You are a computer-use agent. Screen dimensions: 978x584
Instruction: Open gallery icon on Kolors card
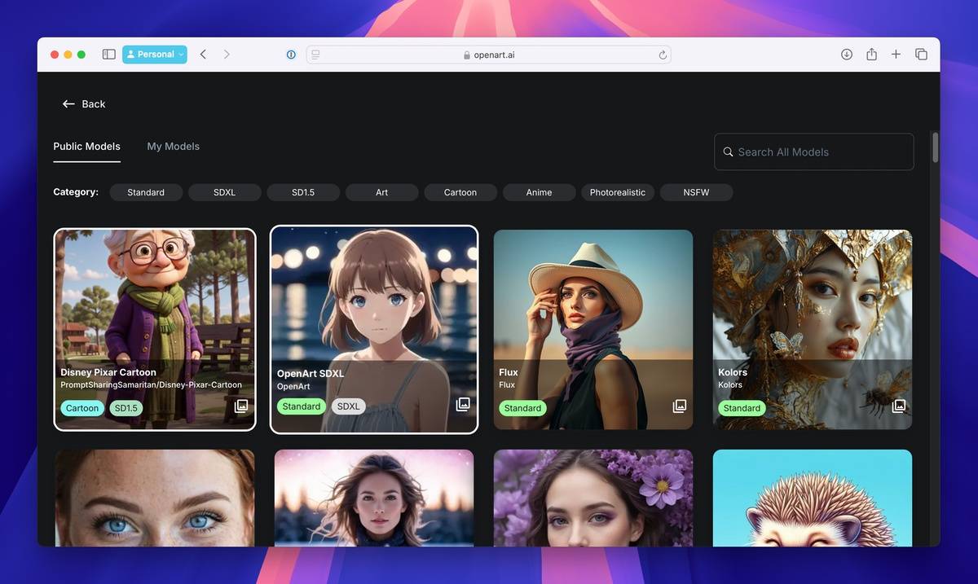(x=899, y=406)
